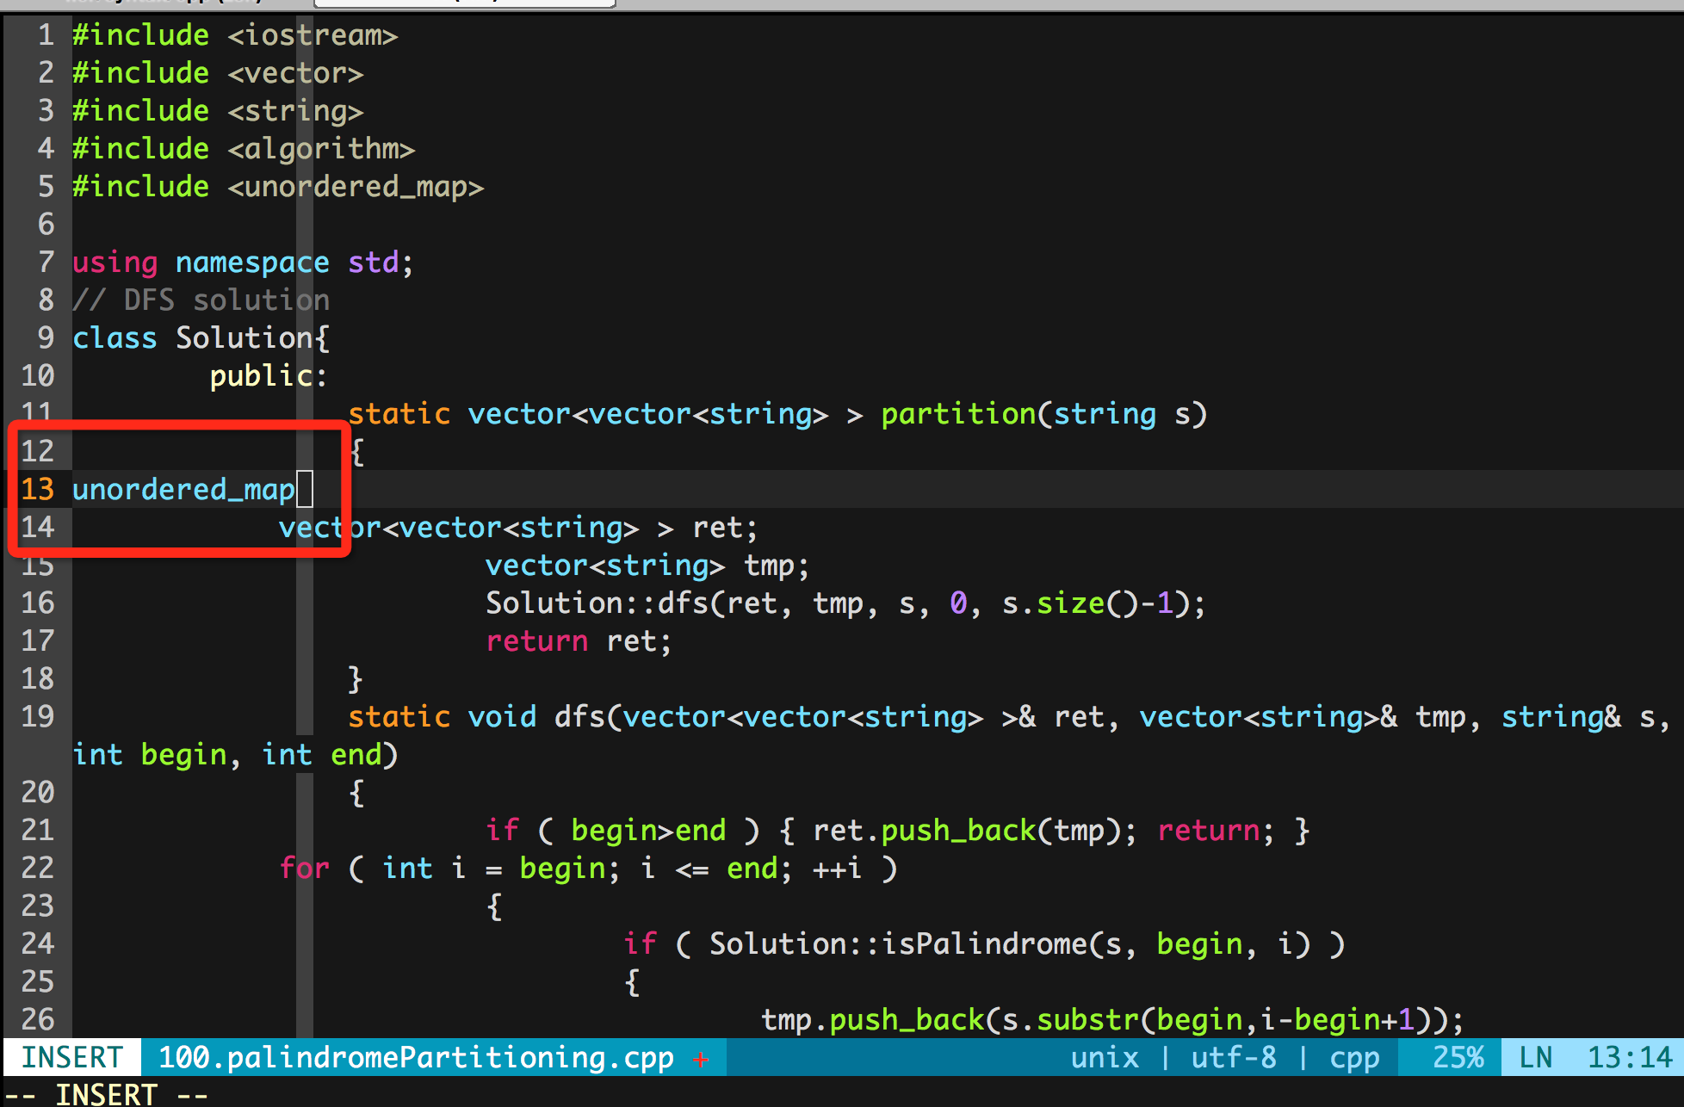The height and width of the screenshot is (1107, 1684).
Task: Click the 'ret;' variable on line 14
Action: tap(725, 528)
